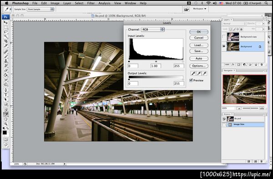273x179 pixels.
Task: Select the Magic Wand tool
Action: click(6, 36)
